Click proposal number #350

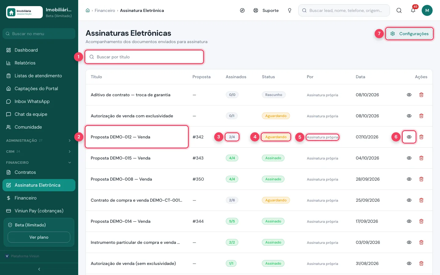point(198,179)
